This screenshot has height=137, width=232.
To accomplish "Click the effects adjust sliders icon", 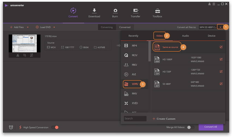I will click(x=31, y=55).
